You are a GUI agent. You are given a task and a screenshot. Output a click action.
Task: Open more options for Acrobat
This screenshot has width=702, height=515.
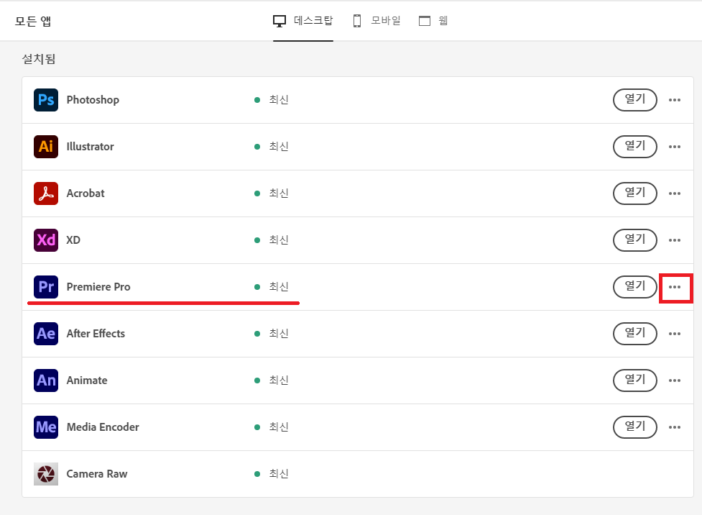click(675, 193)
